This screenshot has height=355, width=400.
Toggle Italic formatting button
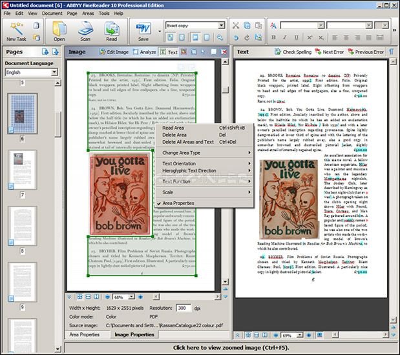click(x=285, y=37)
